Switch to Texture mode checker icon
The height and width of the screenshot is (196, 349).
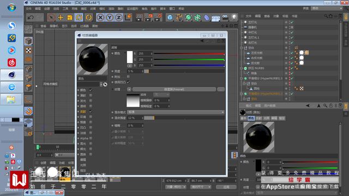(28, 51)
